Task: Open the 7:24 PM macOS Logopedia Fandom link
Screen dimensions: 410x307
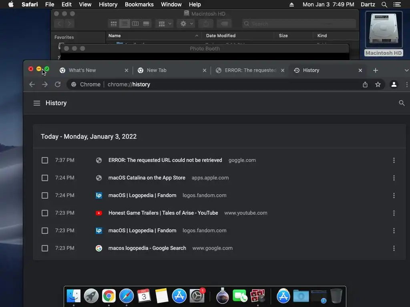Action: pyautogui.click(x=142, y=195)
